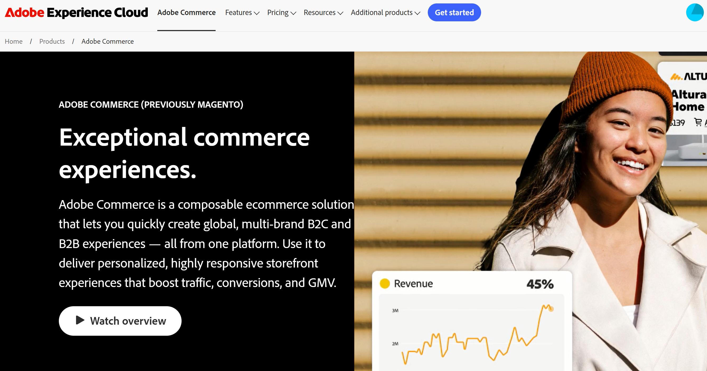Select the Adobe Commerce tab

coord(186,13)
